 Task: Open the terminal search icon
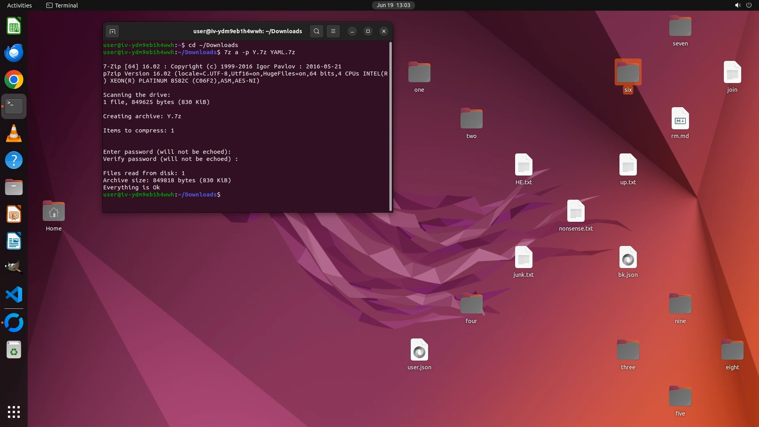click(x=316, y=31)
